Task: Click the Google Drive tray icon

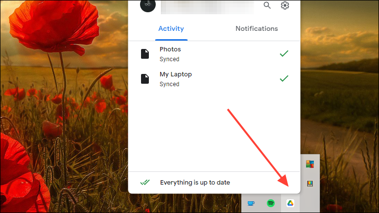Action: (x=290, y=203)
